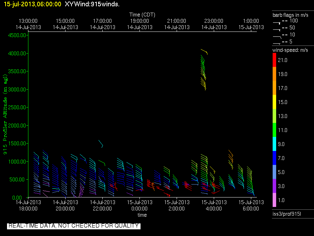314x236 pixels.
Task: Click the 15-Jul-2013 2:00:00 bottom axis label
Action: (177, 206)
